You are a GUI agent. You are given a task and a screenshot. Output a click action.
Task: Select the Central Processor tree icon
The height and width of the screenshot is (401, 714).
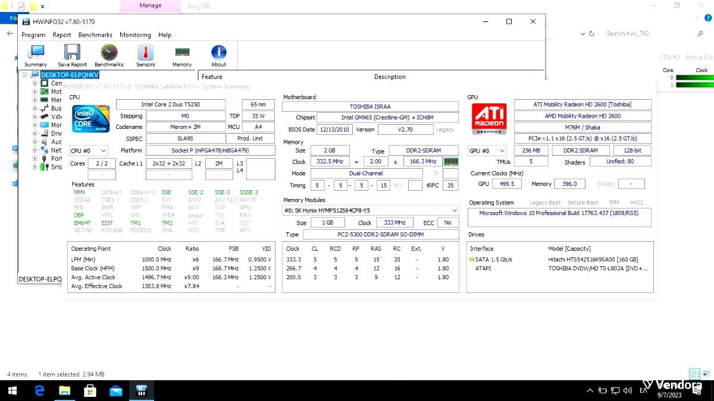(x=44, y=84)
